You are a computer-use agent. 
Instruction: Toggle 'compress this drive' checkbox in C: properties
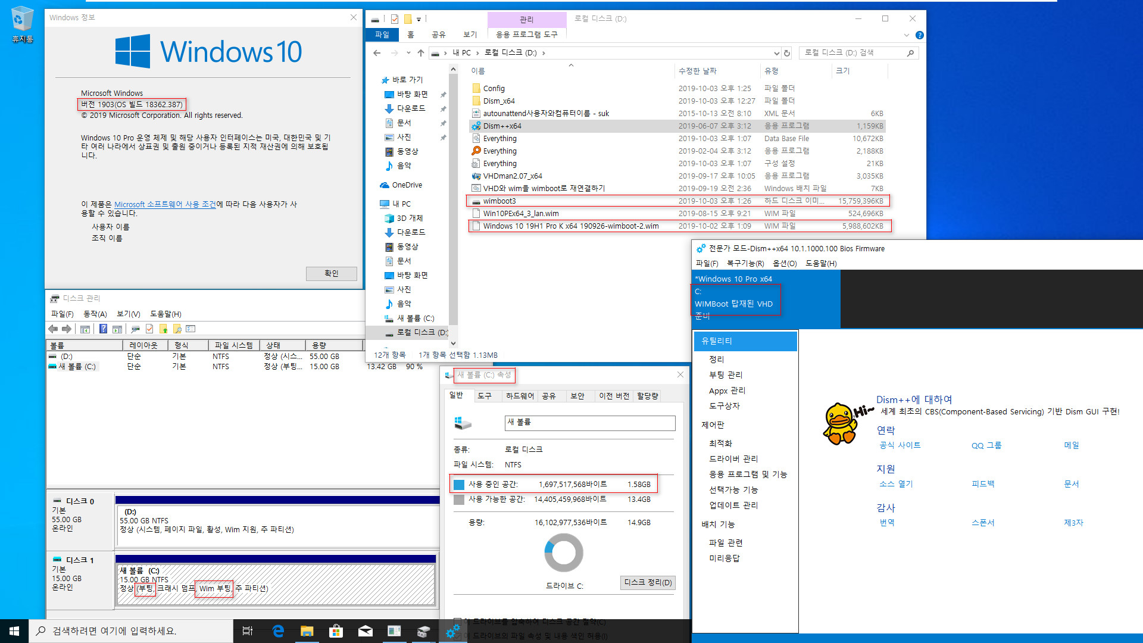point(457,622)
